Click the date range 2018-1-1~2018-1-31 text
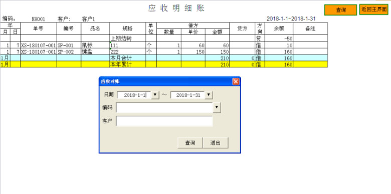The width and height of the screenshot is (391, 194). pyautogui.click(x=291, y=19)
